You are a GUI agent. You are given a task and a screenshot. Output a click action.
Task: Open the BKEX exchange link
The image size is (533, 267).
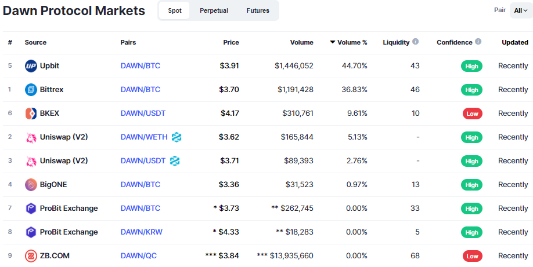pyautogui.click(x=49, y=114)
